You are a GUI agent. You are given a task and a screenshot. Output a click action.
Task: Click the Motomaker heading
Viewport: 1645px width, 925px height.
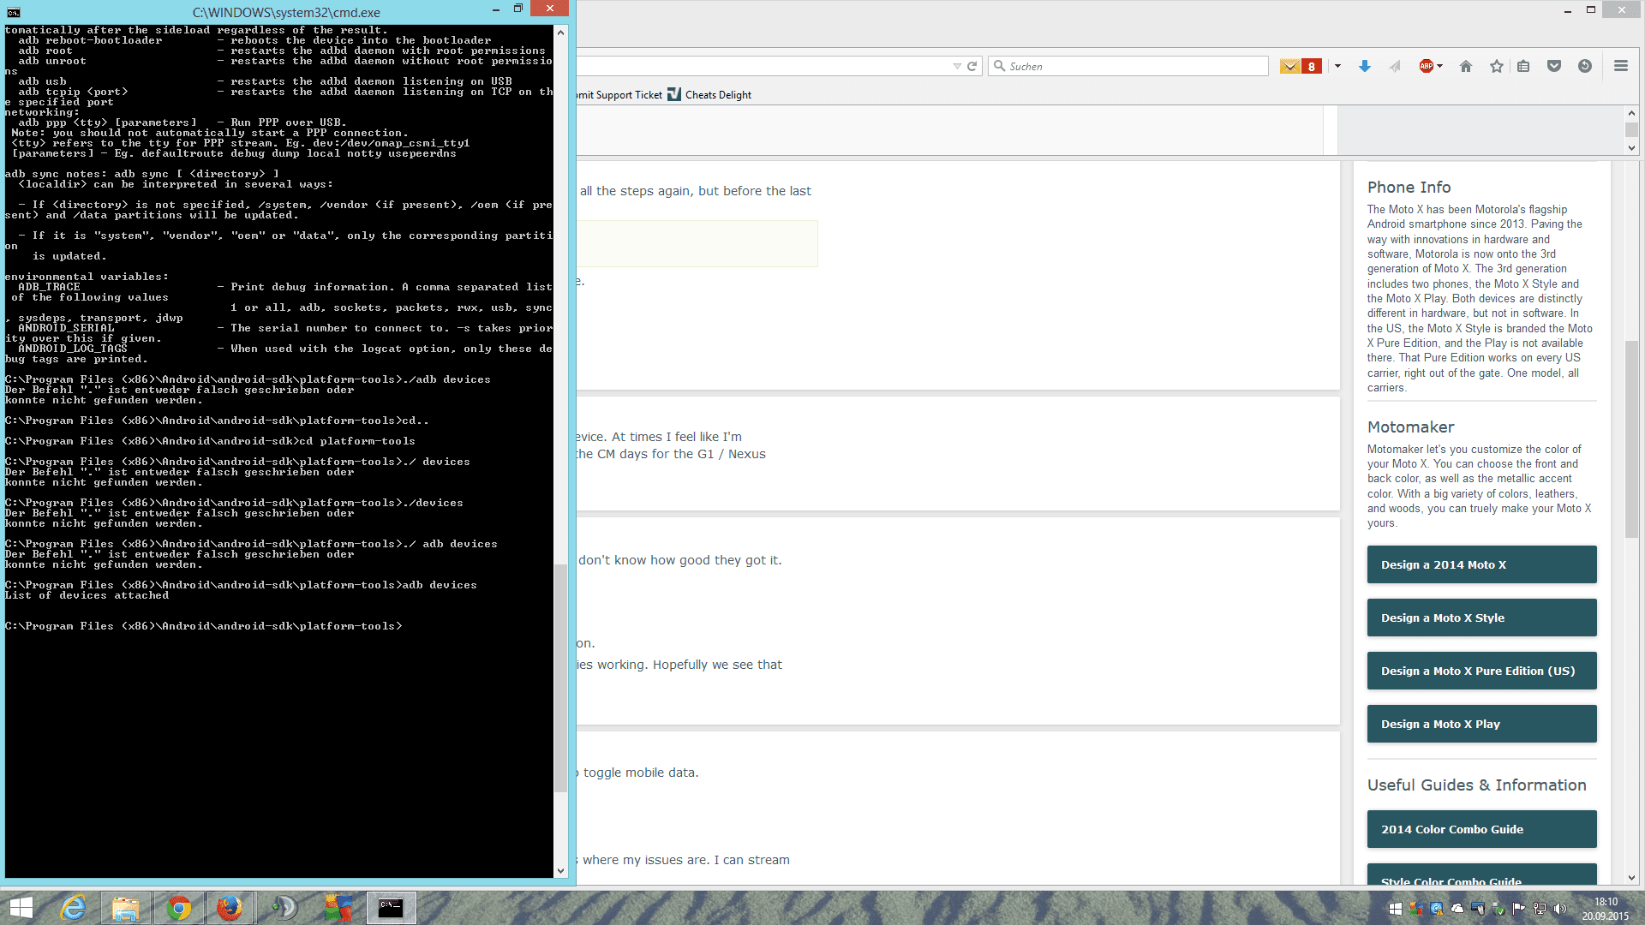click(1410, 427)
